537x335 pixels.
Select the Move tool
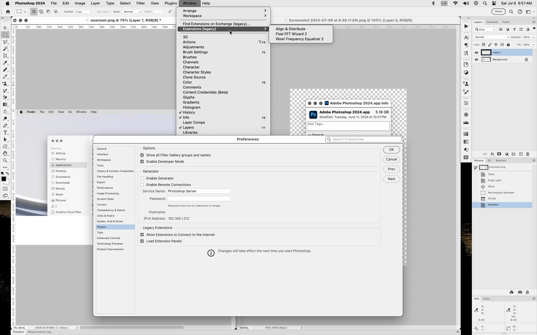pos(5,28)
